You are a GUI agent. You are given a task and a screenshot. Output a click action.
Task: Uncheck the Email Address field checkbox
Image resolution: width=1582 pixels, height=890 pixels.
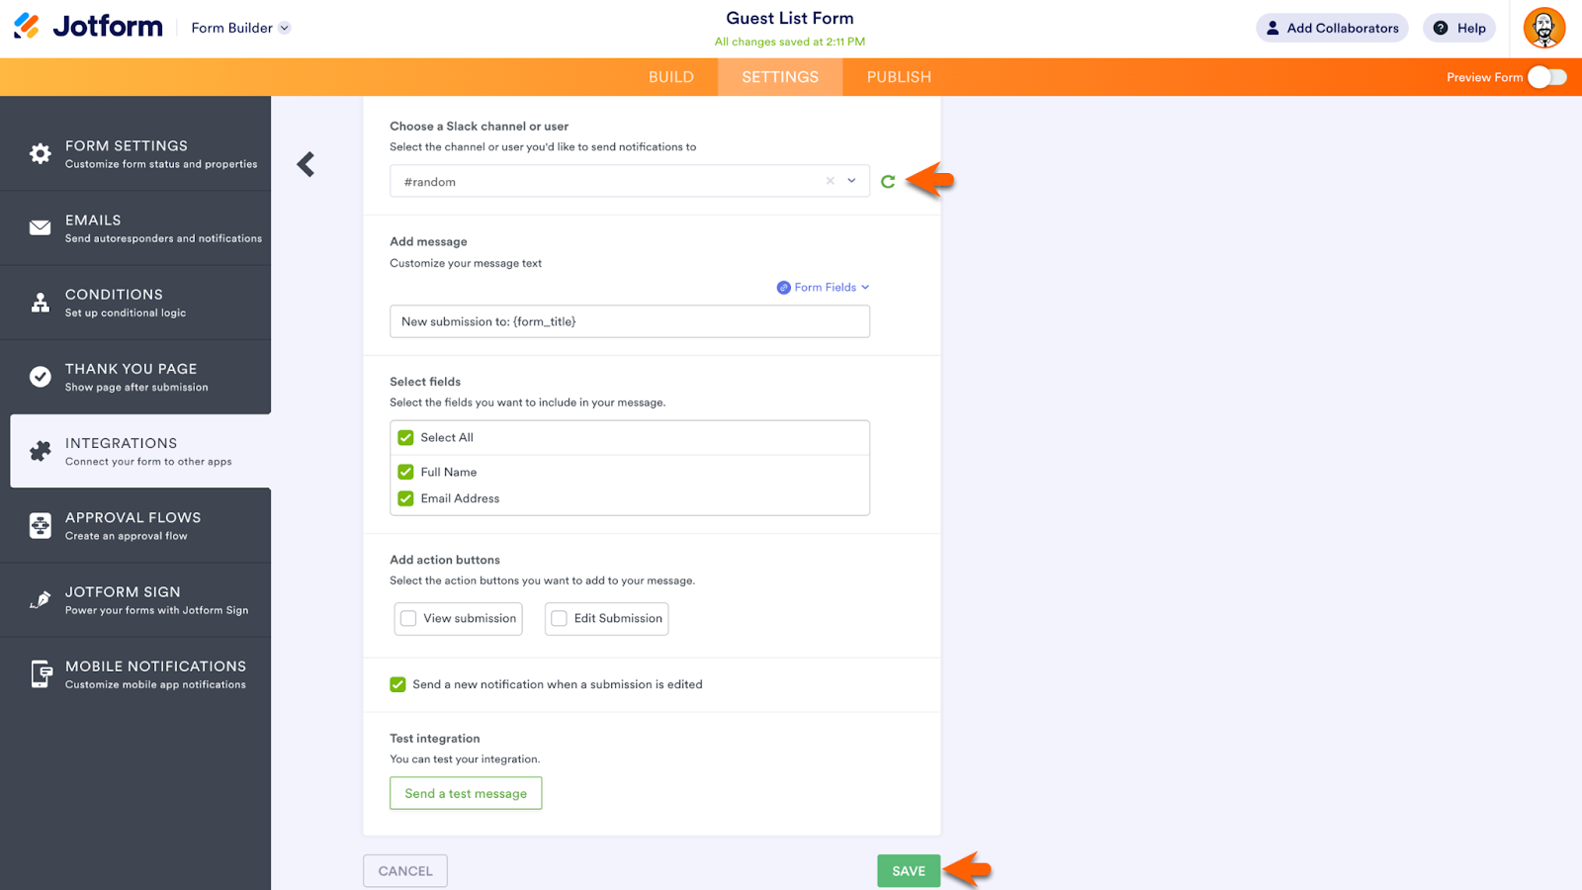click(405, 498)
